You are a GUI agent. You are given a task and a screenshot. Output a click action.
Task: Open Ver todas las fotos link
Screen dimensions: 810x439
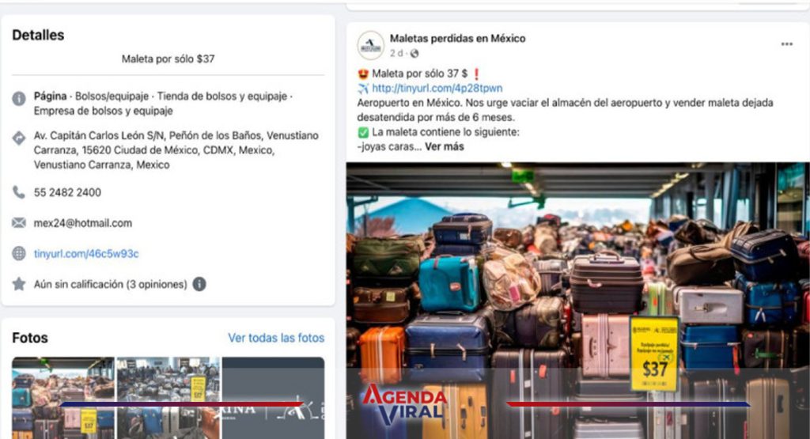(x=276, y=338)
